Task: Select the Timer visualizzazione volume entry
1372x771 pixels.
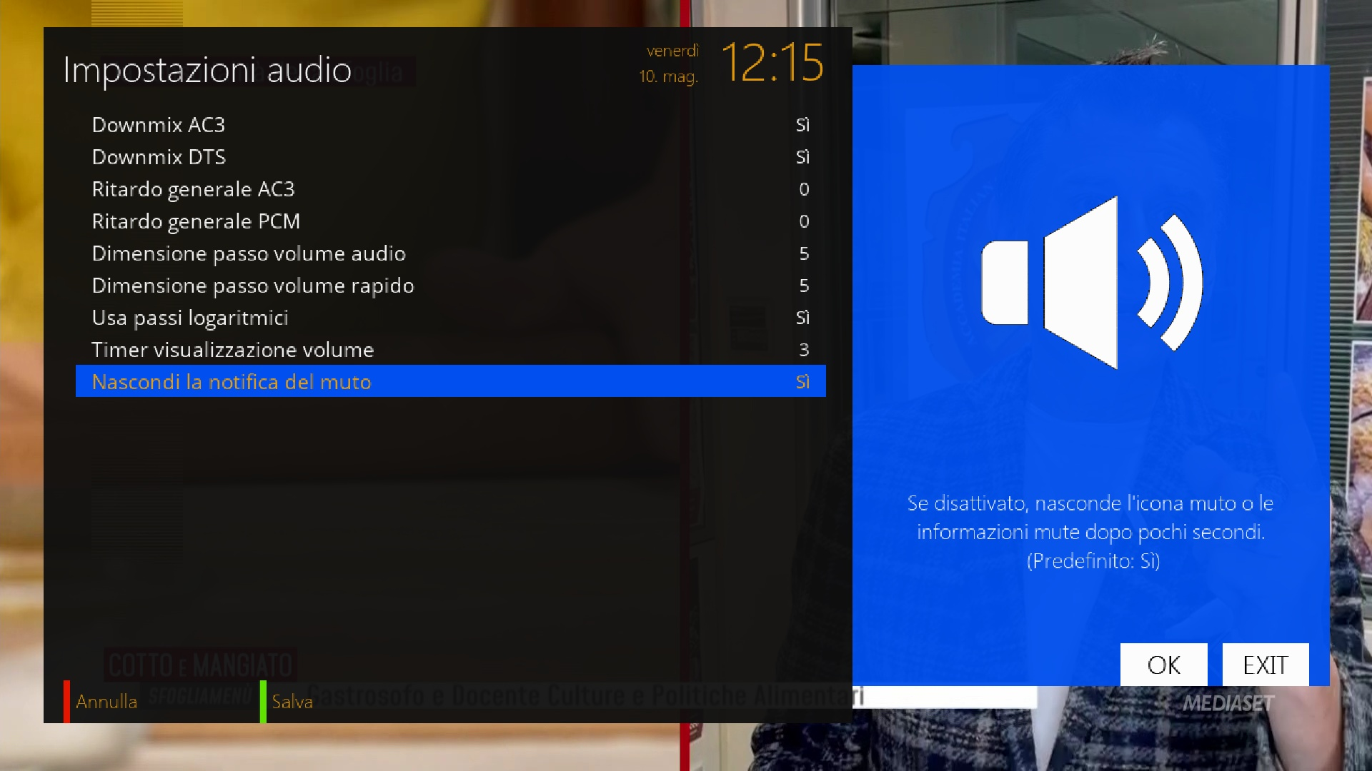Action: click(233, 350)
